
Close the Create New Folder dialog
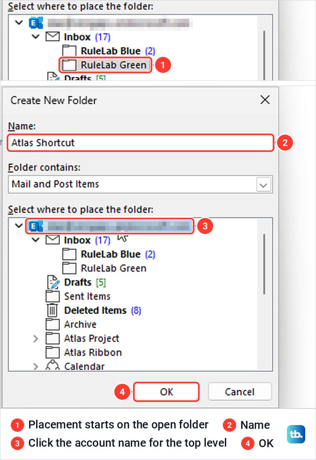[265, 100]
